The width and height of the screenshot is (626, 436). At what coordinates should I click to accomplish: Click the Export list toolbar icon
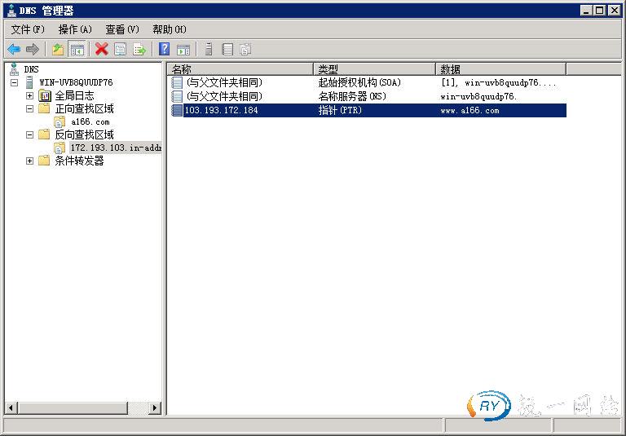click(x=139, y=50)
